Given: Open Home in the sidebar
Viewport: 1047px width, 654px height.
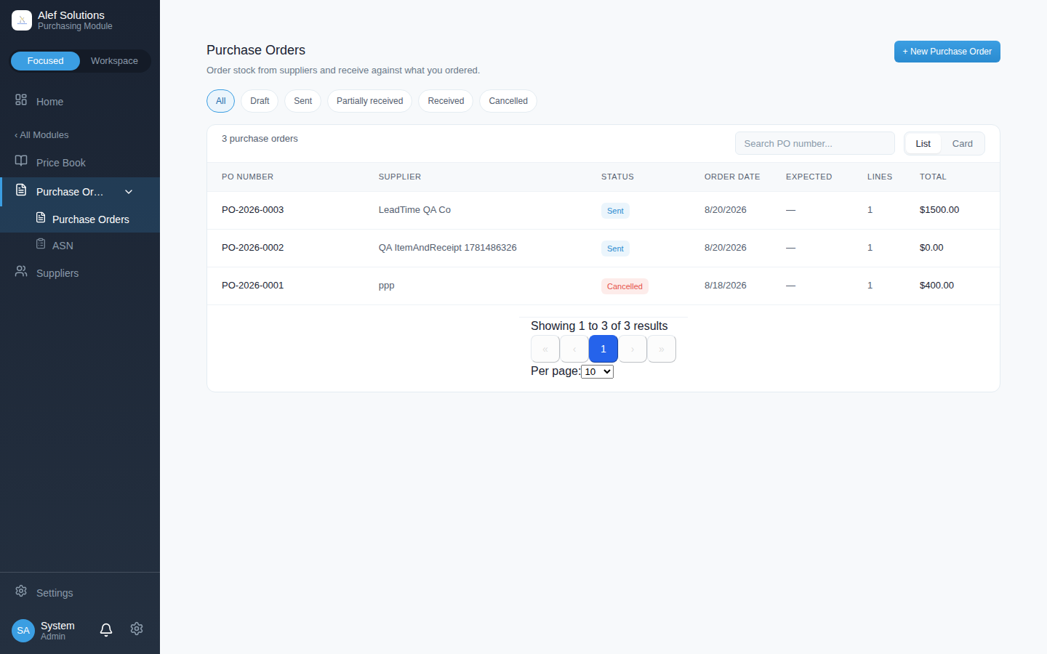Looking at the screenshot, I should click(x=80, y=102).
